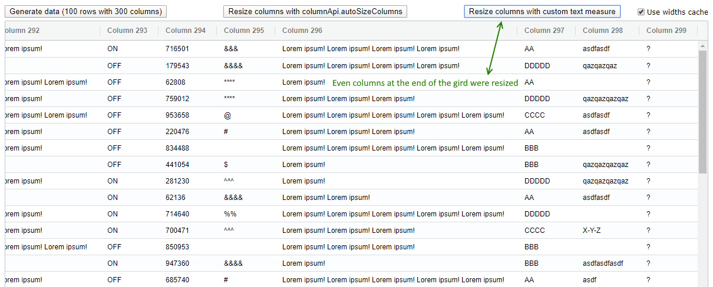Click the scrollbar up arrow
The height and width of the screenshot is (287, 713).
tap(703, 45)
